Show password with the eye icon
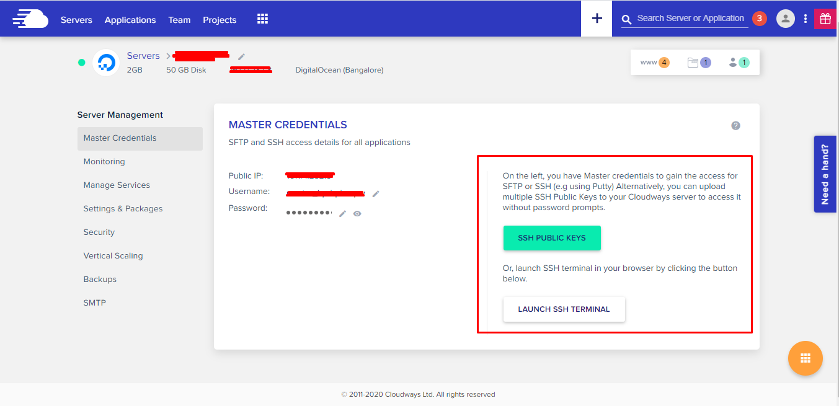The height and width of the screenshot is (406, 839). click(357, 213)
